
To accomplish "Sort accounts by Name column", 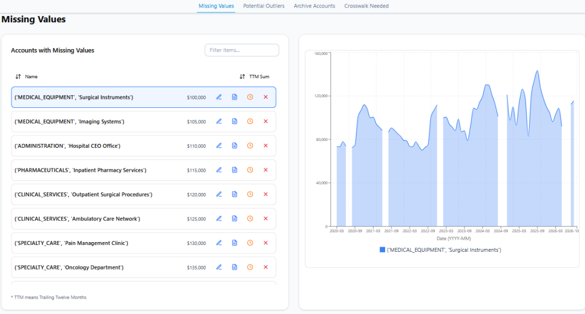I will 26,77.
